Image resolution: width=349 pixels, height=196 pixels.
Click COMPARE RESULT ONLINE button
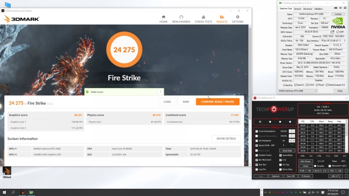(x=218, y=102)
